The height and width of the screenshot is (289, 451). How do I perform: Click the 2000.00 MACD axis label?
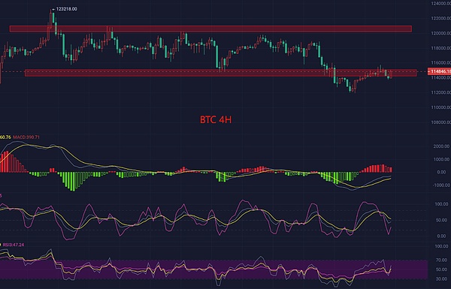(441, 146)
